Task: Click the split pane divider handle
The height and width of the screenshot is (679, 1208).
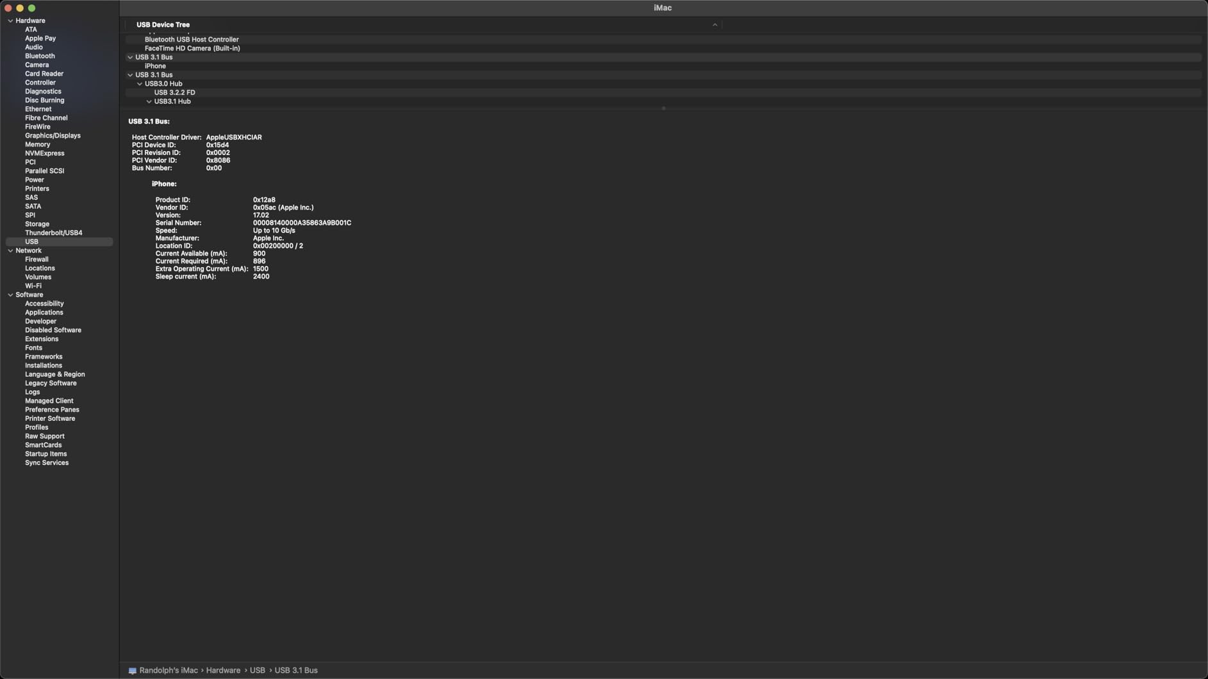Action: (x=663, y=109)
